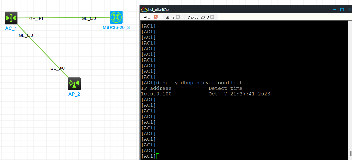The image size is (352, 160).
Task: Click the 'display dhcp server conflict' command line
Action: 192,83
